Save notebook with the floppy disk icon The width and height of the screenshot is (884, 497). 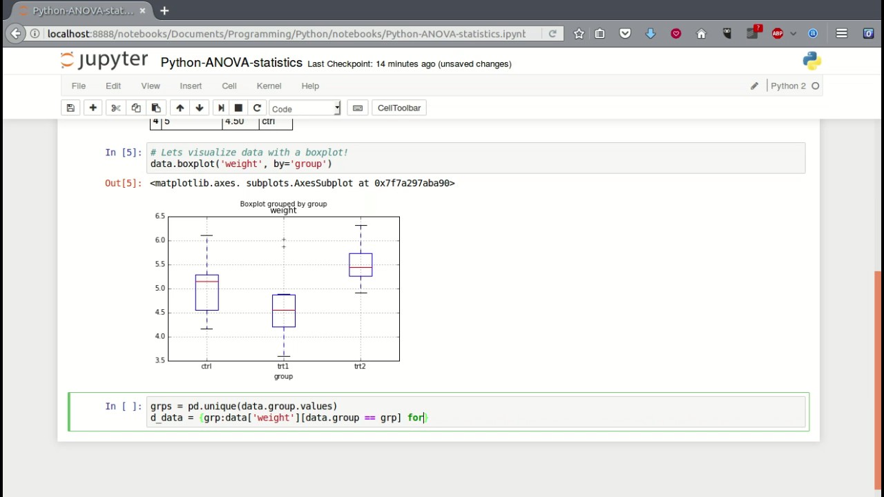[70, 108]
